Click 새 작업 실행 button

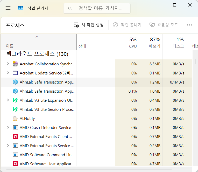click(x=89, y=25)
